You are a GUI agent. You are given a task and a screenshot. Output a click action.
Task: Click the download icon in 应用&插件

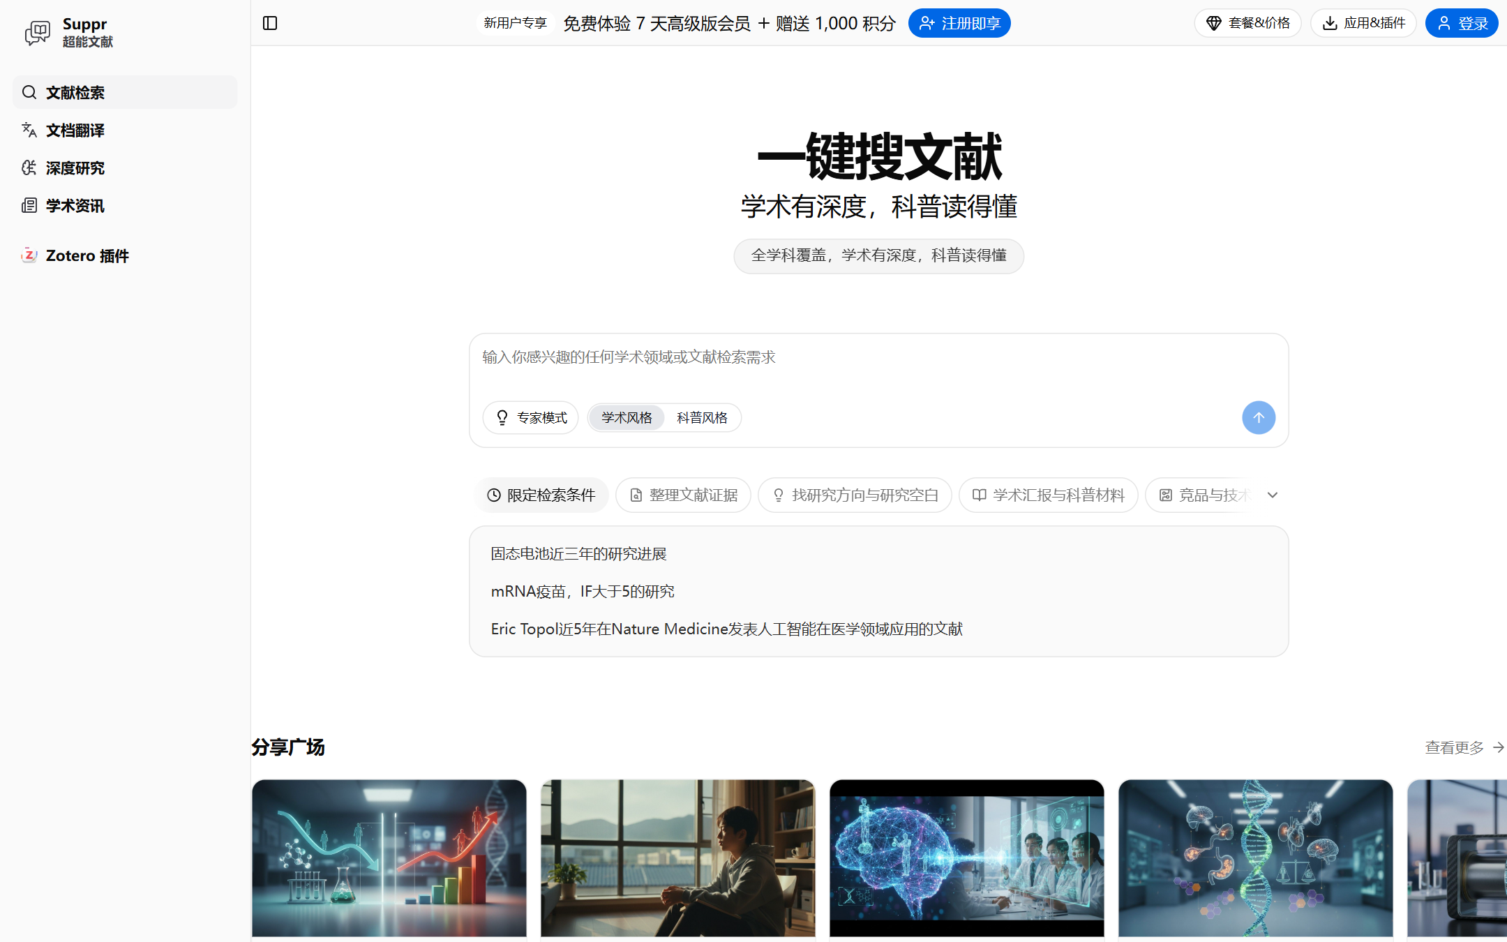point(1330,23)
